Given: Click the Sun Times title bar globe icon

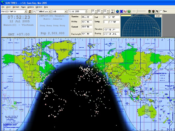Looking at the screenshot, I should [3, 3].
